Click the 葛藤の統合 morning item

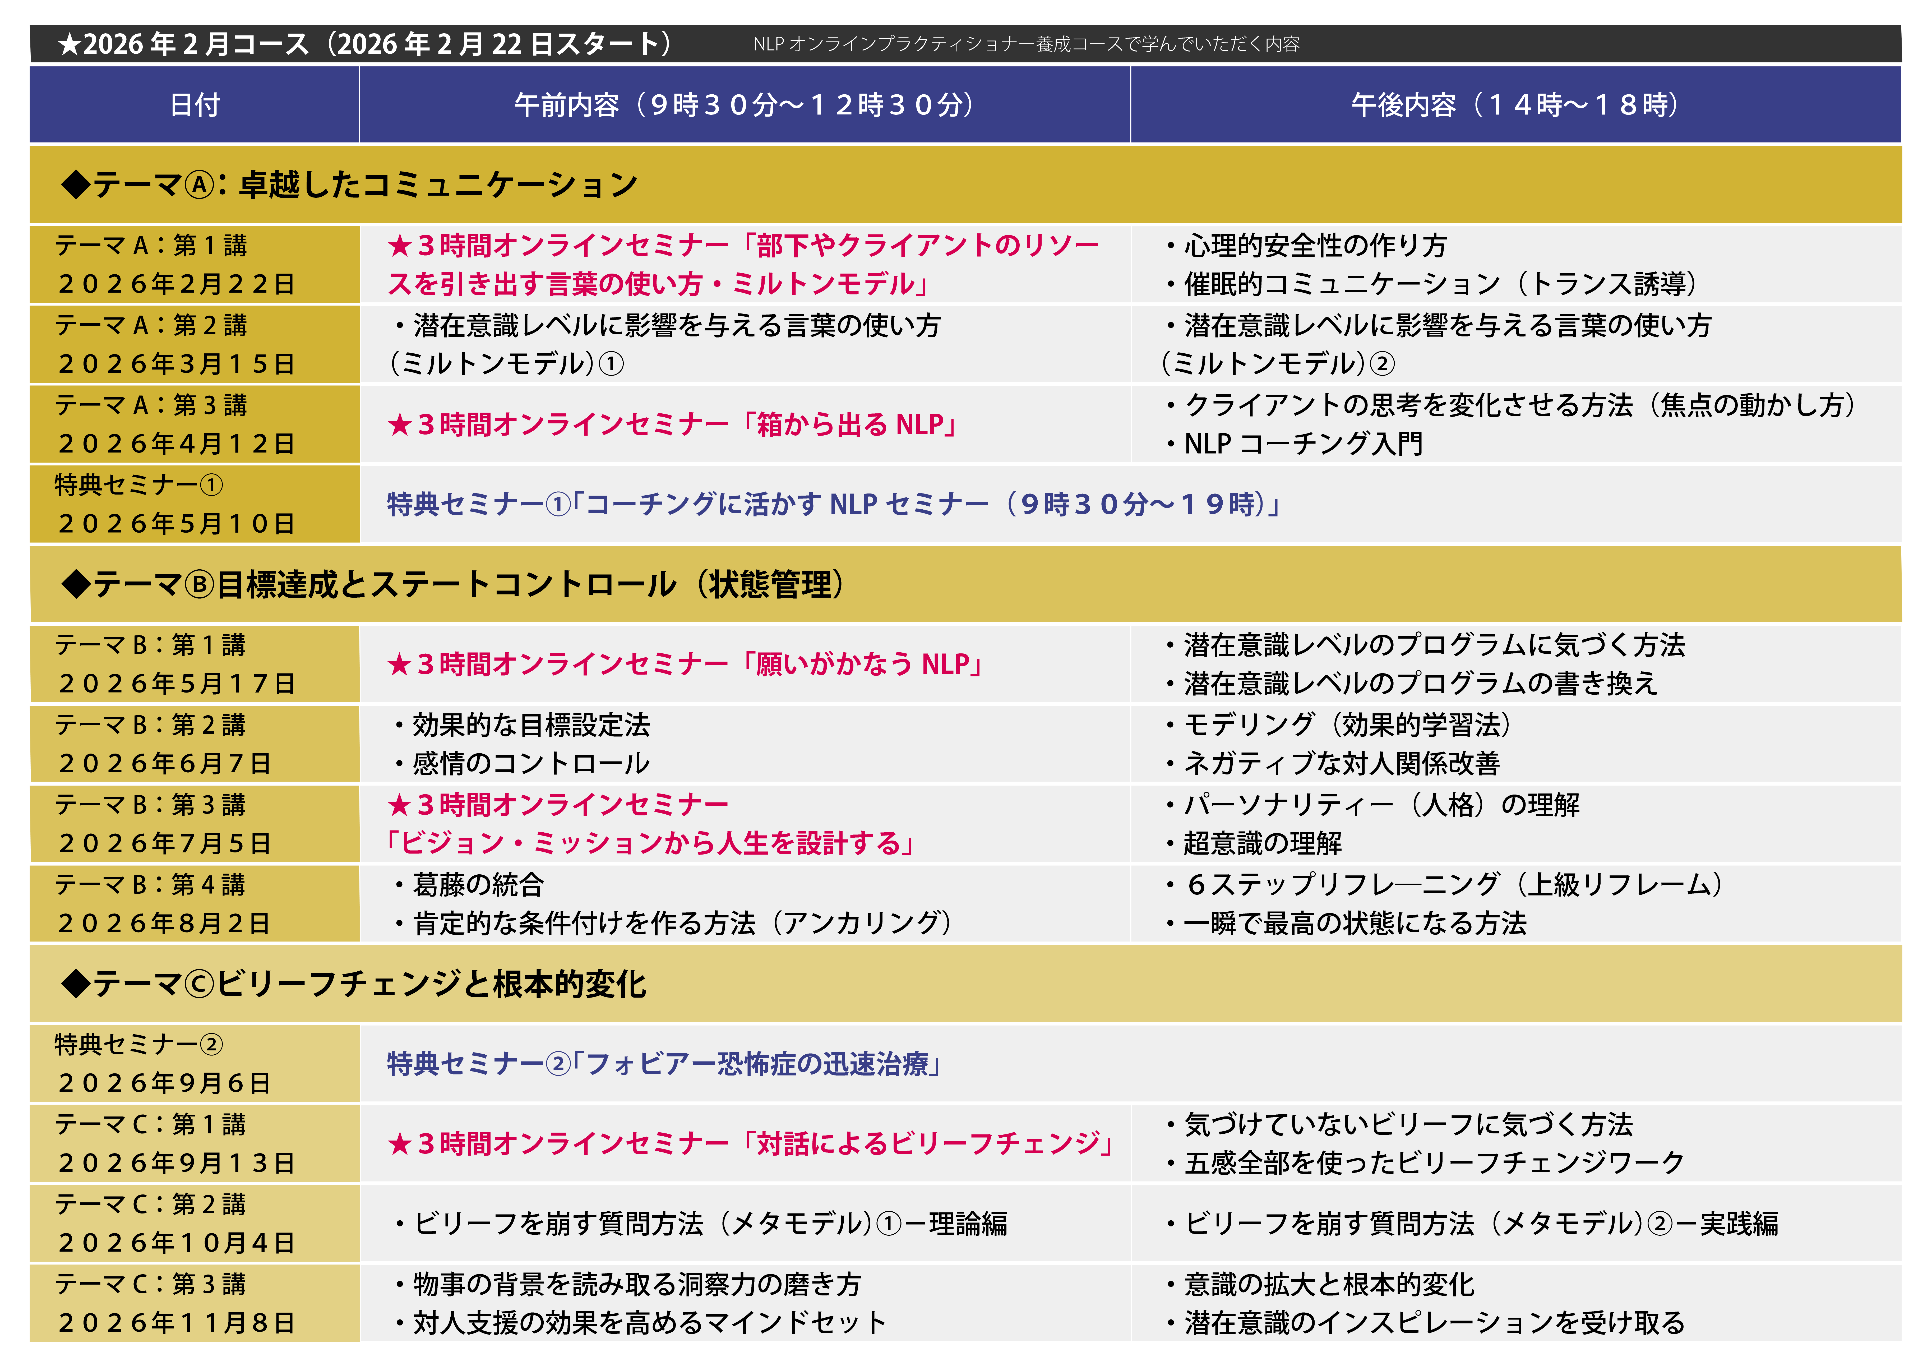coord(478,885)
